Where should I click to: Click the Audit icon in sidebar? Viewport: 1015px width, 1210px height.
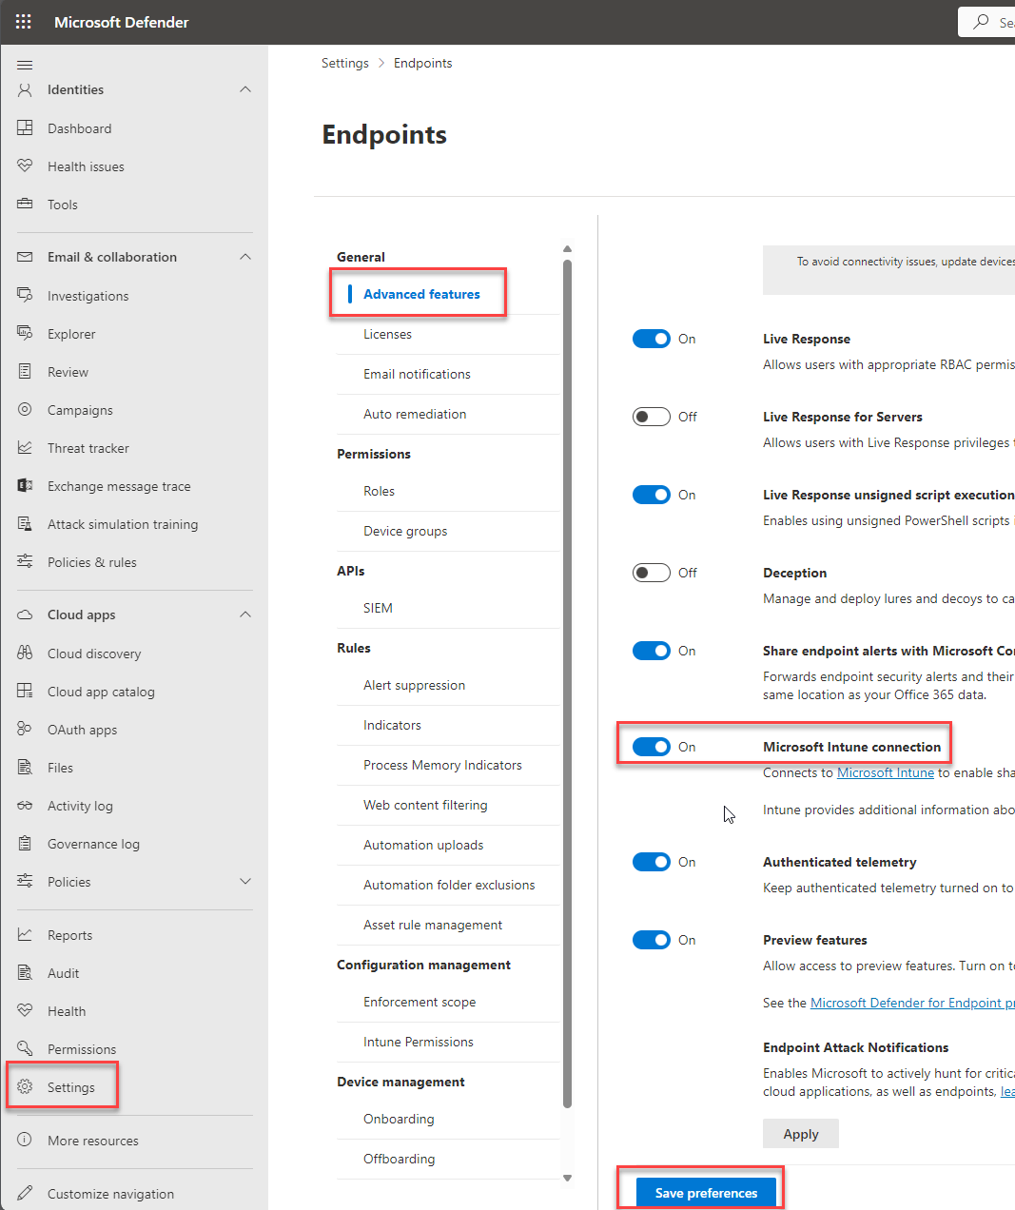click(25, 973)
